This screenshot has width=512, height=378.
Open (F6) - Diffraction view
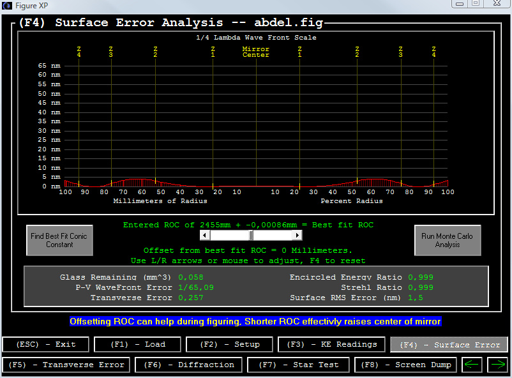pyautogui.click(x=189, y=365)
